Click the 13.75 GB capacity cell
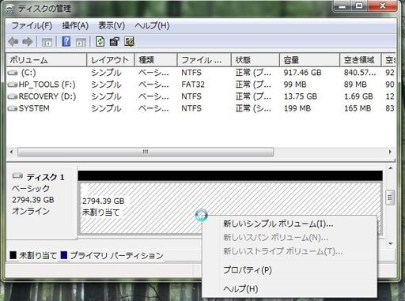Viewport: 405px width, 301px height. point(301,96)
